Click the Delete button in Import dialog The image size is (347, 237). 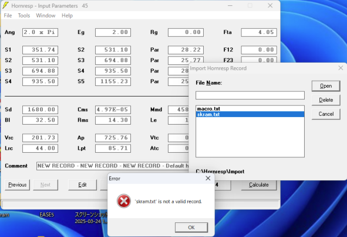click(326, 100)
